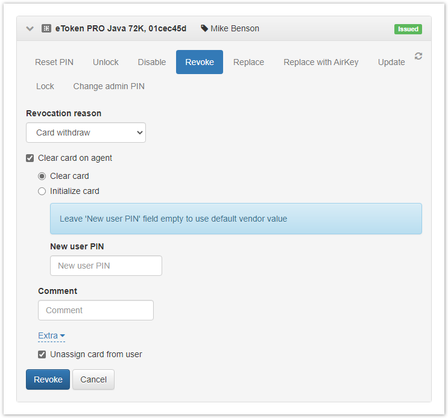
Task: Expand the Extra options link
Action: point(51,335)
